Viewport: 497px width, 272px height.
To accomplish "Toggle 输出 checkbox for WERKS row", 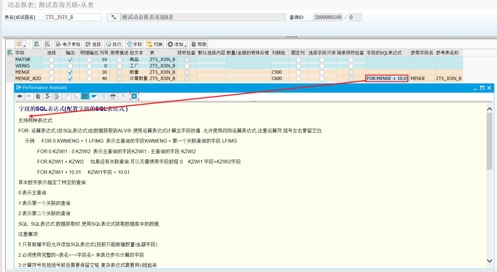I will click(x=70, y=66).
